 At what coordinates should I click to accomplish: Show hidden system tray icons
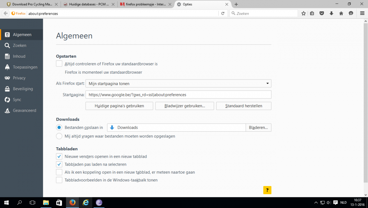pyautogui.click(x=316, y=202)
